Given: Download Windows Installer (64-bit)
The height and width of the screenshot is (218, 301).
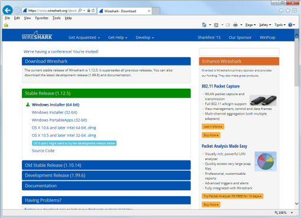Looking at the screenshot, I should (x=56, y=105).
